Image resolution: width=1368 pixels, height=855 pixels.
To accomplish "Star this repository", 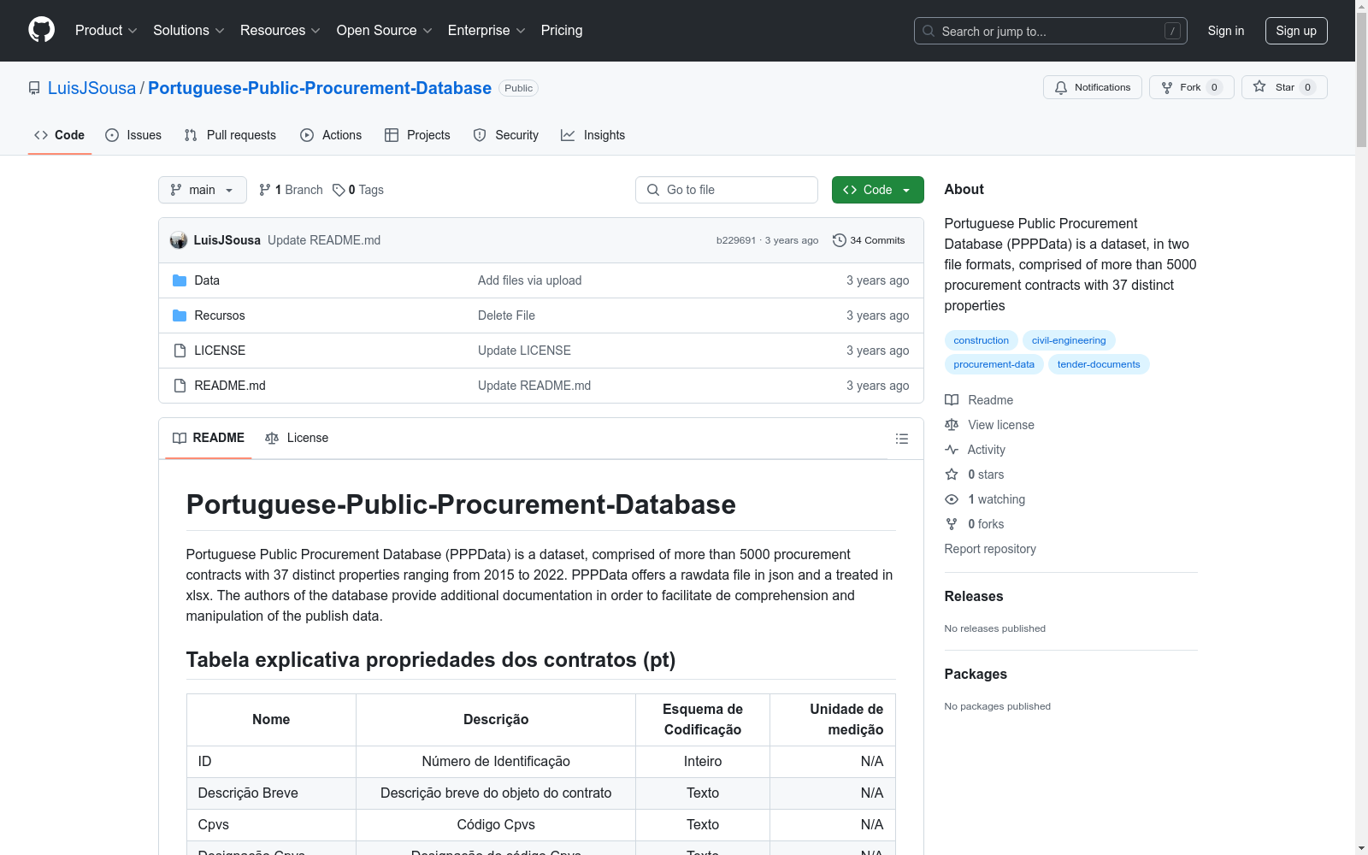I will click(x=1284, y=87).
